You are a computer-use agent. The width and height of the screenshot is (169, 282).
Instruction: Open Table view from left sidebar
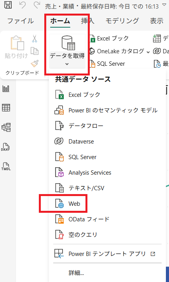[6, 108]
